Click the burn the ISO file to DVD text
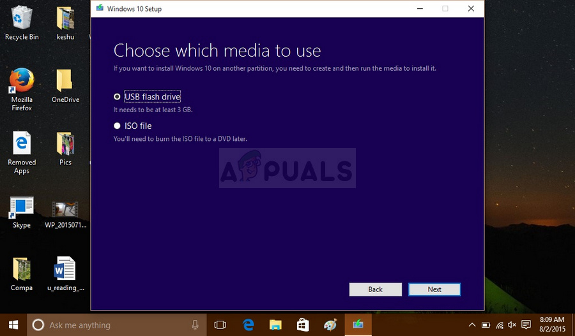The width and height of the screenshot is (575, 336). click(180, 139)
